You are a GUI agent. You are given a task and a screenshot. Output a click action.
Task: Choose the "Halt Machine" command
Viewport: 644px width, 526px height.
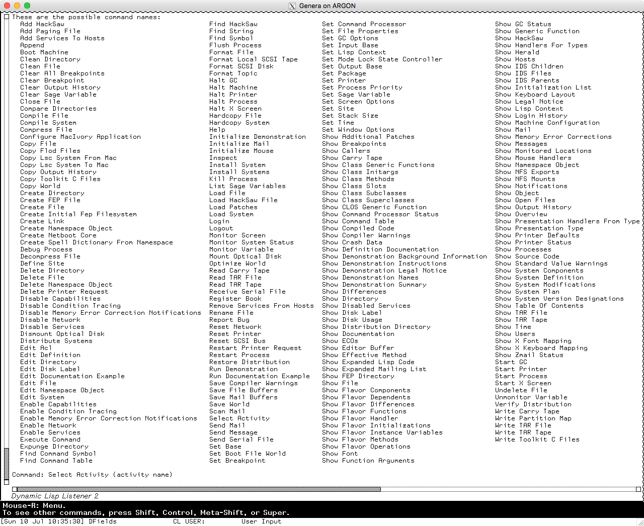(x=233, y=87)
